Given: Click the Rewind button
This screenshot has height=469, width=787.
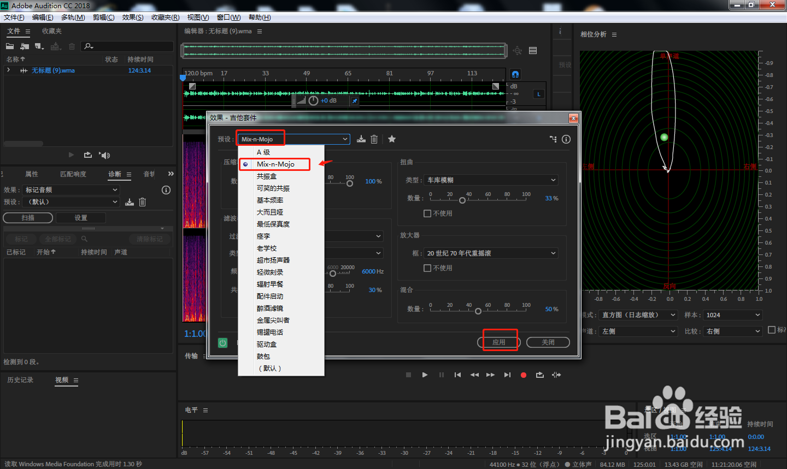Looking at the screenshot, I should (474, 375).
